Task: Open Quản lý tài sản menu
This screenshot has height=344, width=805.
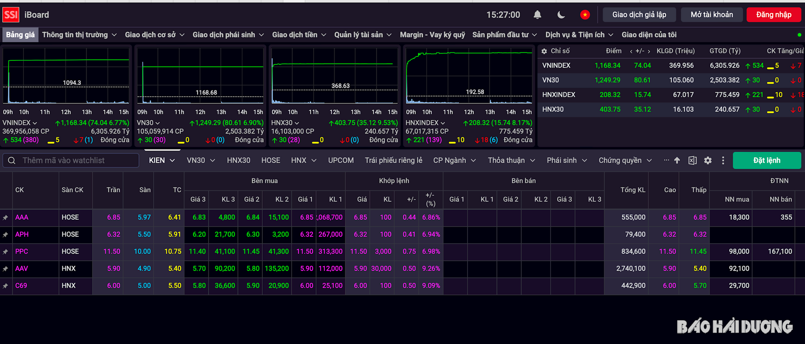Action: [x=363, y=35]
